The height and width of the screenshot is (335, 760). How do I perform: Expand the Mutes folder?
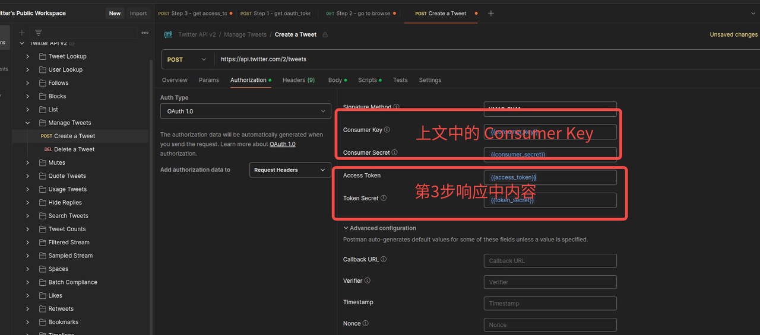[27, 162]
